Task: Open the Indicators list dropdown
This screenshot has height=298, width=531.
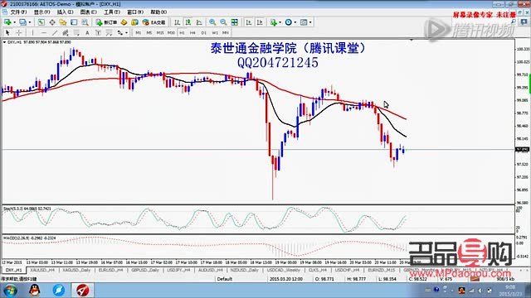Action: tap(275, 22)
